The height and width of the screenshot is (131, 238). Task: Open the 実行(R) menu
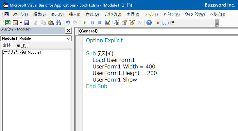133,14
